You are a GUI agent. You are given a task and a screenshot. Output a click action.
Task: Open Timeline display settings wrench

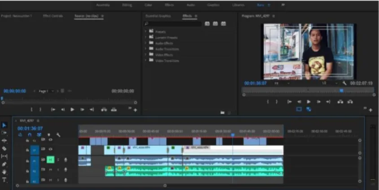pos(58,135)
